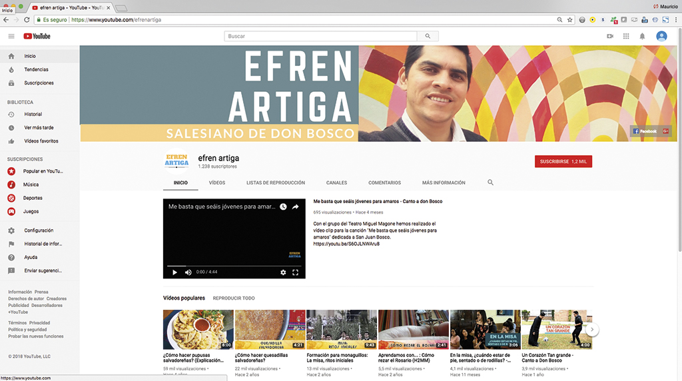This screenshot has height=381, width=682.
Task: Open player settings gear
Action: (283, 272)
